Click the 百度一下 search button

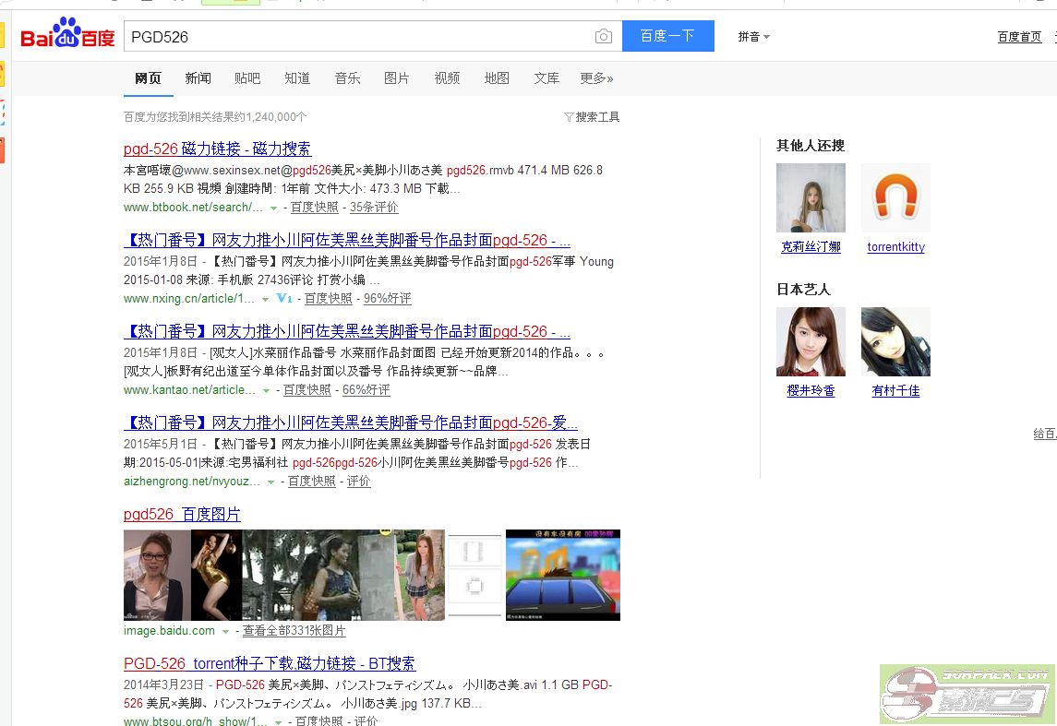[667, 36]
